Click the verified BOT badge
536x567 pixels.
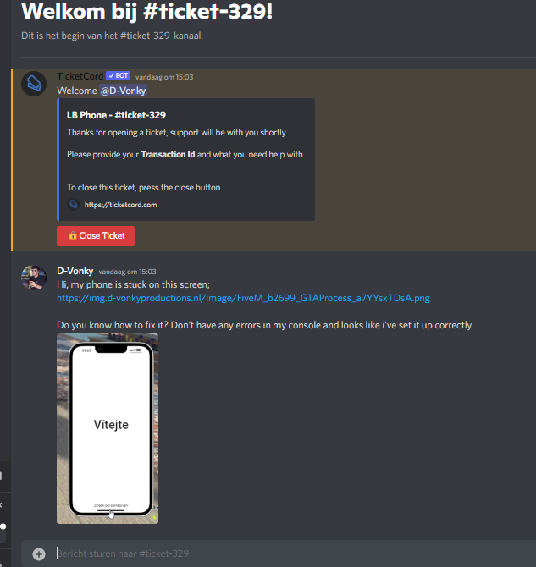click(x=118, y=76)
